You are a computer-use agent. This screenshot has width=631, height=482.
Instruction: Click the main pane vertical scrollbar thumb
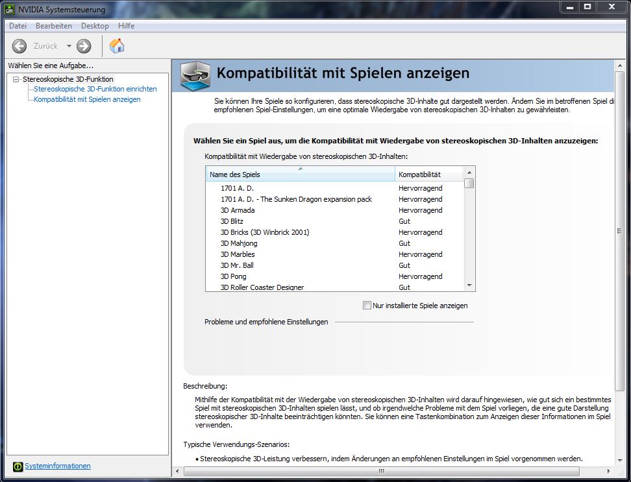[x=619, y=231]
